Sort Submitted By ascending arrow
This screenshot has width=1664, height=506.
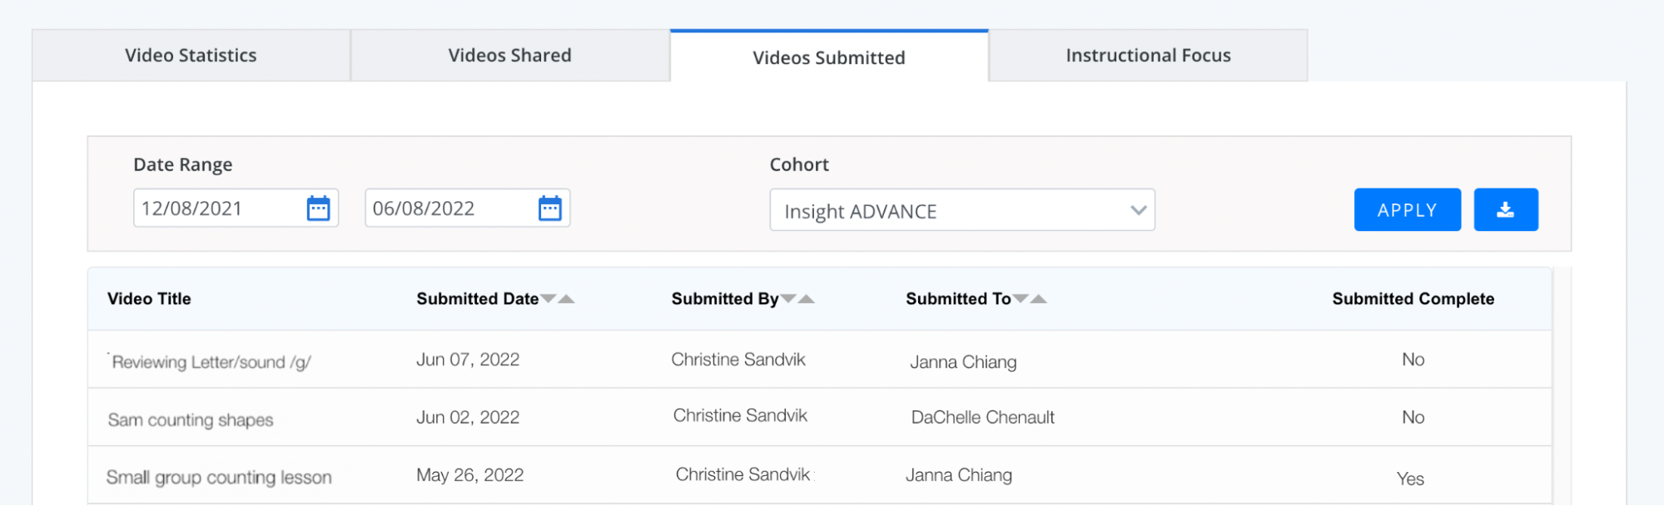click(x=806, y=298)
